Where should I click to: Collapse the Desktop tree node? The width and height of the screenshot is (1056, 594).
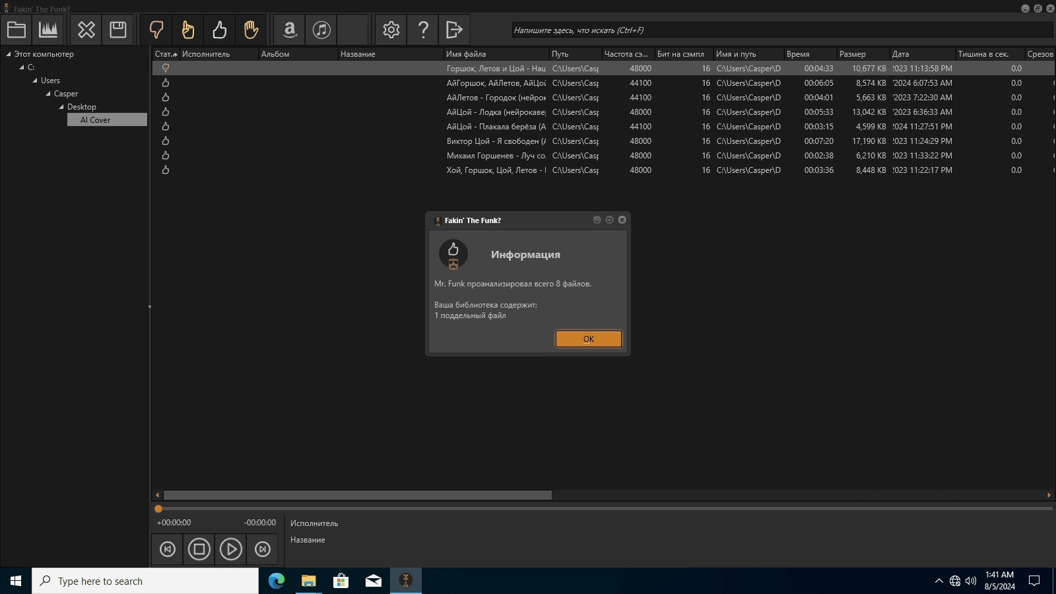pyautogui.click(x=61, y=107)
